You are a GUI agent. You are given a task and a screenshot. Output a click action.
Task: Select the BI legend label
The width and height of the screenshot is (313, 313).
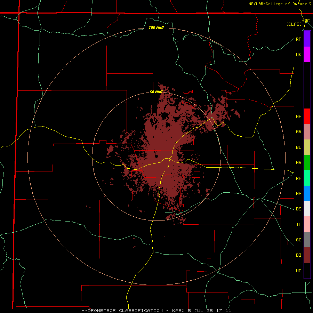298,255
